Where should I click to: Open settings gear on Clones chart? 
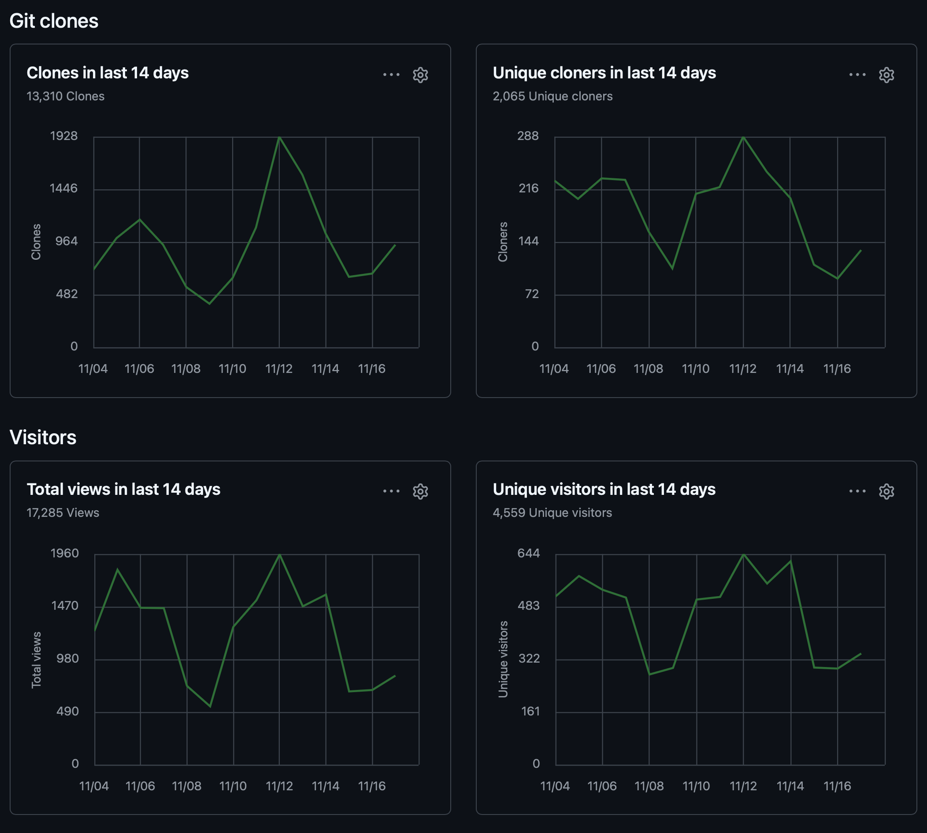pos(420,74)
